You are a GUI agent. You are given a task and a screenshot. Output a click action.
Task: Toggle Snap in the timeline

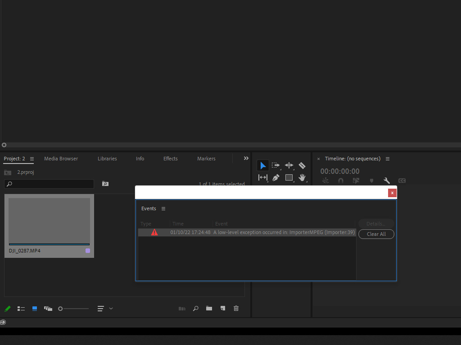[341, 181]
